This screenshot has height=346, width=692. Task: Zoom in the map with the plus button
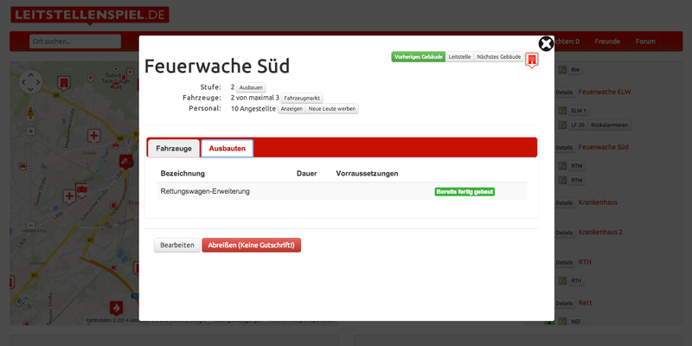(x=30, y=131)
